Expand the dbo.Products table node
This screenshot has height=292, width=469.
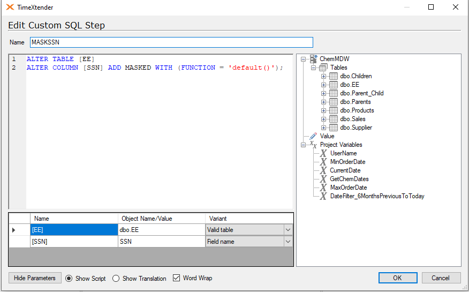(323, 111)
